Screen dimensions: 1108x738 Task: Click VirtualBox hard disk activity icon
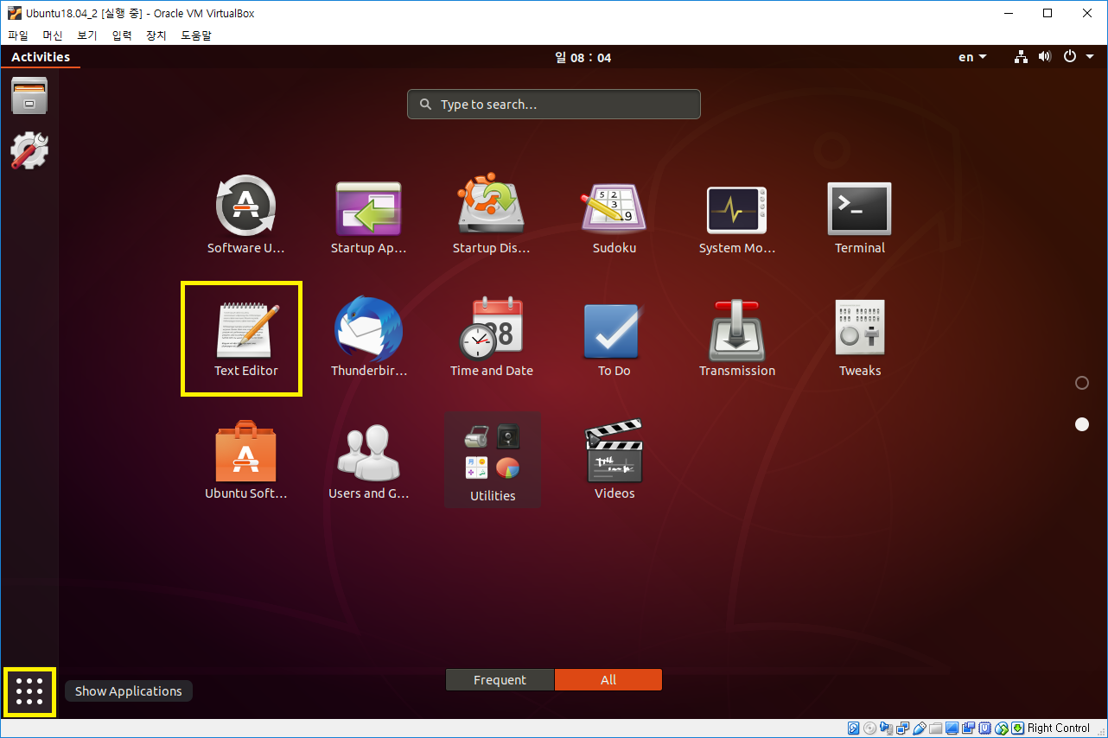tap(854, 728)
